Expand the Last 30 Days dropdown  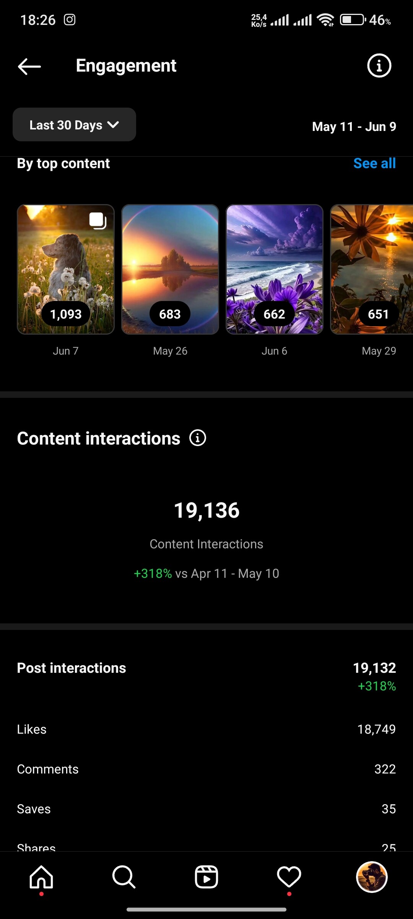pos(74,124)
